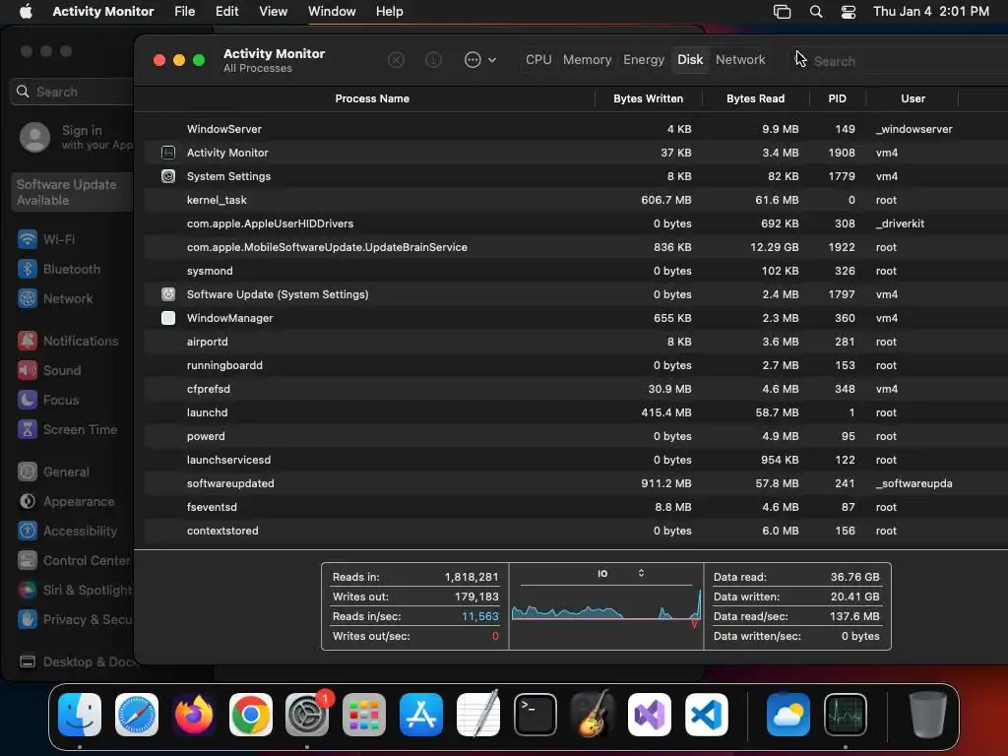Select the softwareupdated process row
1008x756 pixels.
[x=576, y=483]
